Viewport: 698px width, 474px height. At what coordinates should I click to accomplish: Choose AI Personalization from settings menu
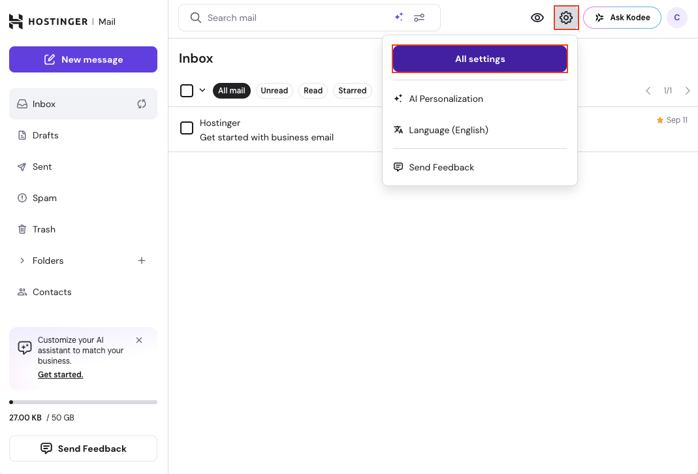point(446,99)
